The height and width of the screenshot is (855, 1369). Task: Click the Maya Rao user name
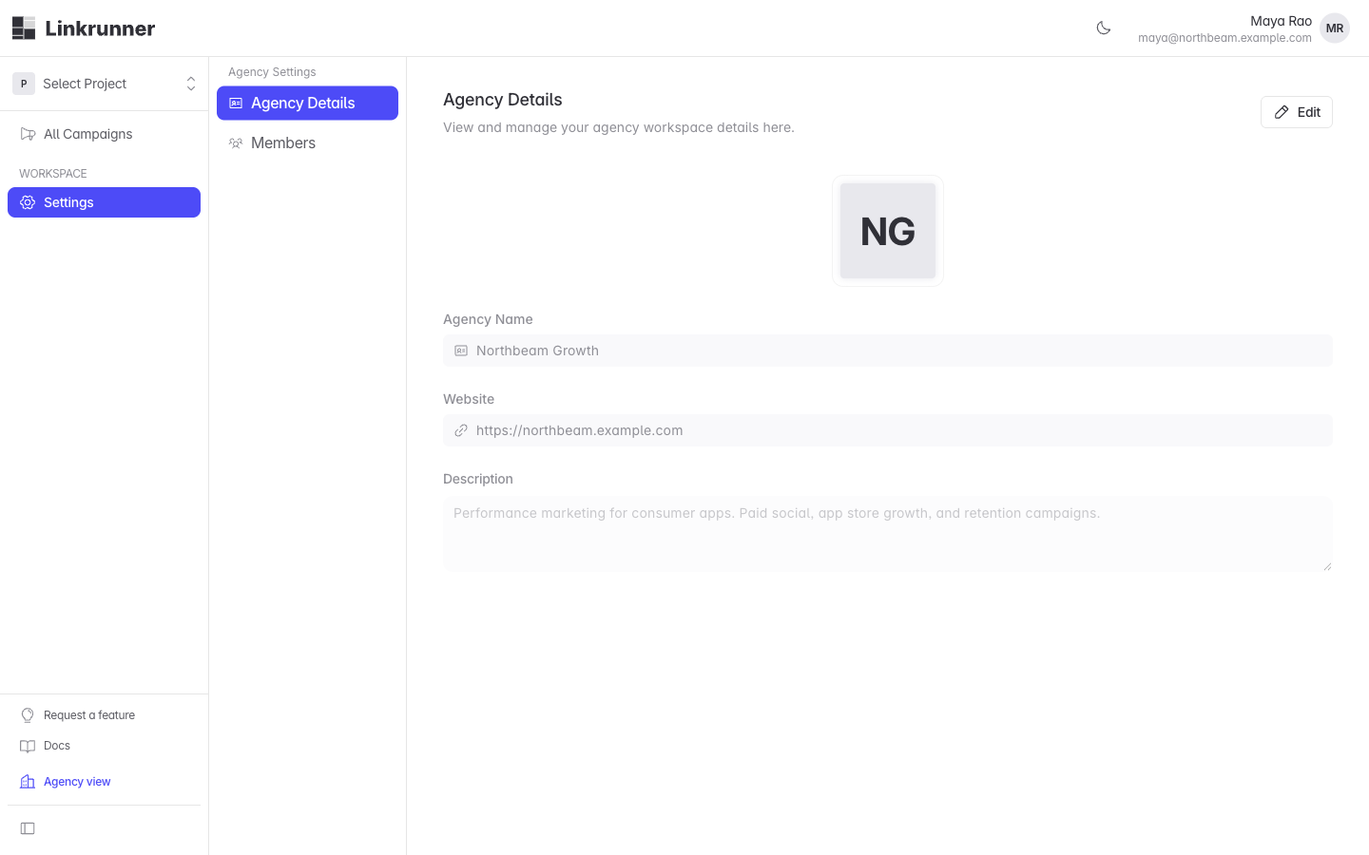[x=1281, y=21]
